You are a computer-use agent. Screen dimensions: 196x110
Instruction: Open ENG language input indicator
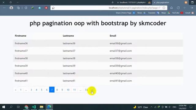174,107
